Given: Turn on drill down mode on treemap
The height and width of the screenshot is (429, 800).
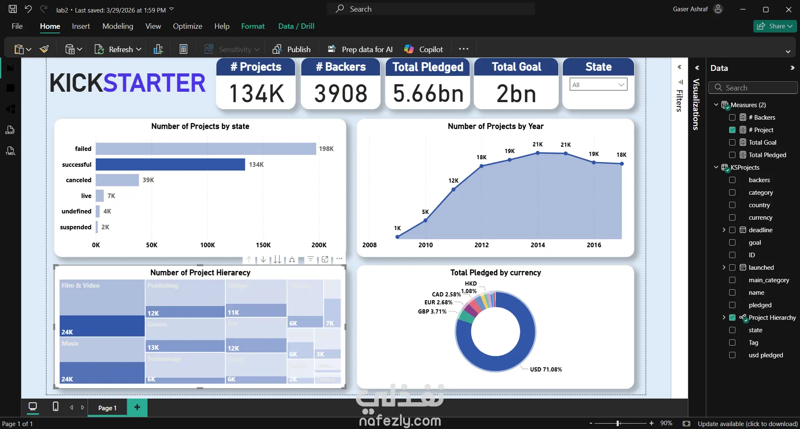Looking at the screenshot, I should click(x=263, y=259).
